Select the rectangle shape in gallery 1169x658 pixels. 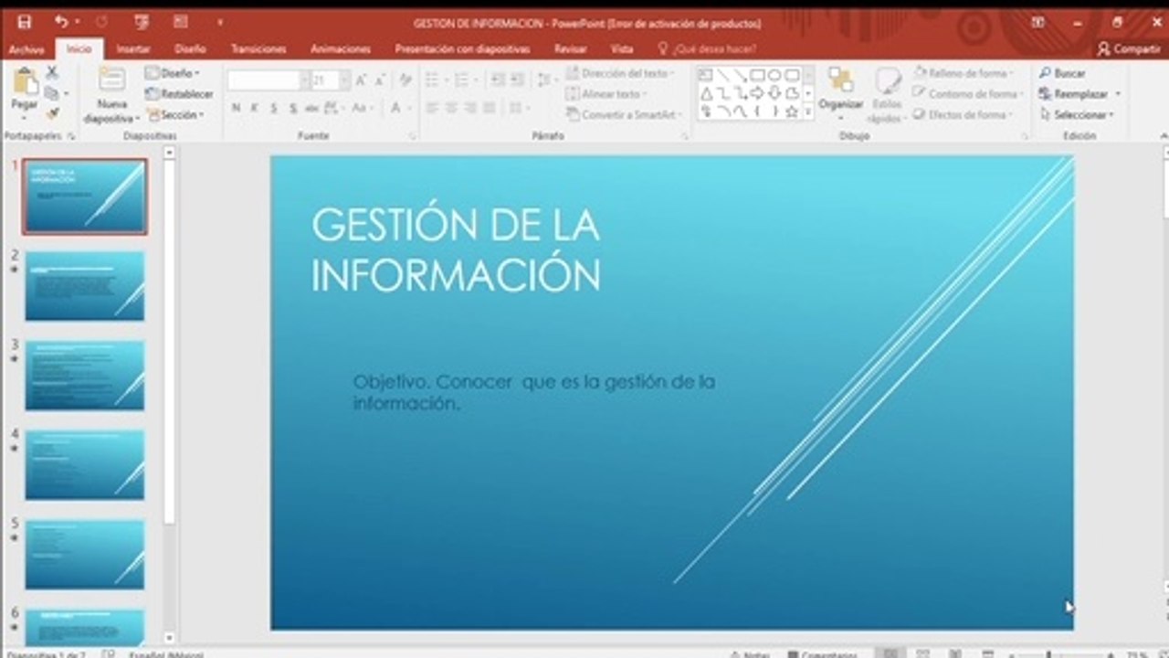(757, 75)
